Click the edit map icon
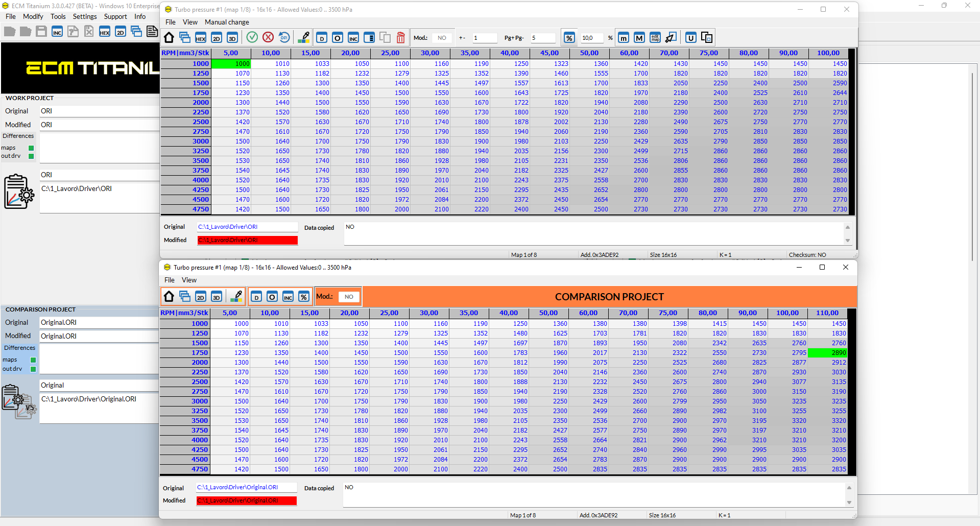The height and width of the screenshot is (526, 980). tap(655, 38)
